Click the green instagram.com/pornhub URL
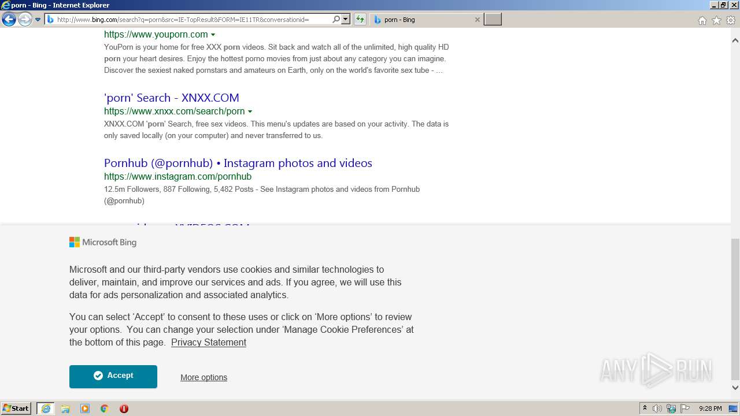 tap(177, 176)
